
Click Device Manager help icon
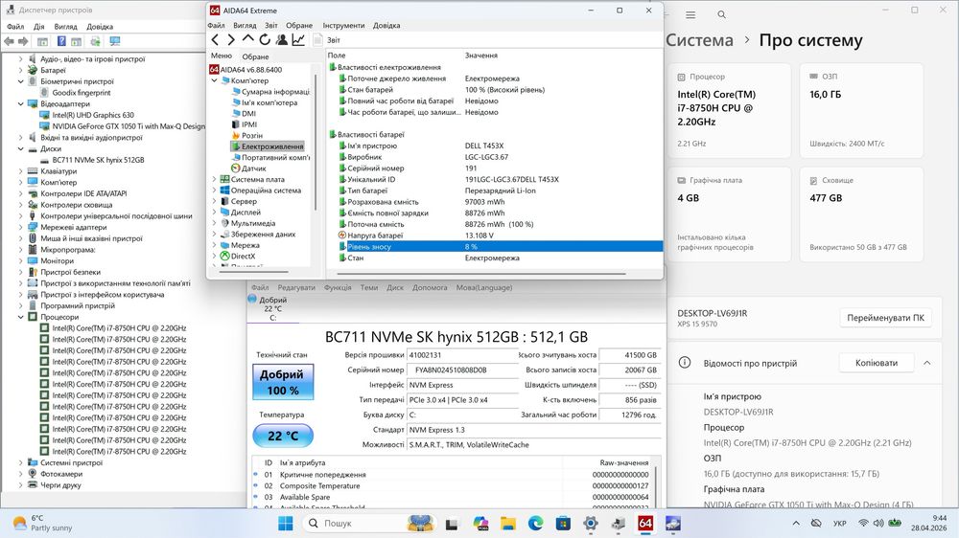61,41
